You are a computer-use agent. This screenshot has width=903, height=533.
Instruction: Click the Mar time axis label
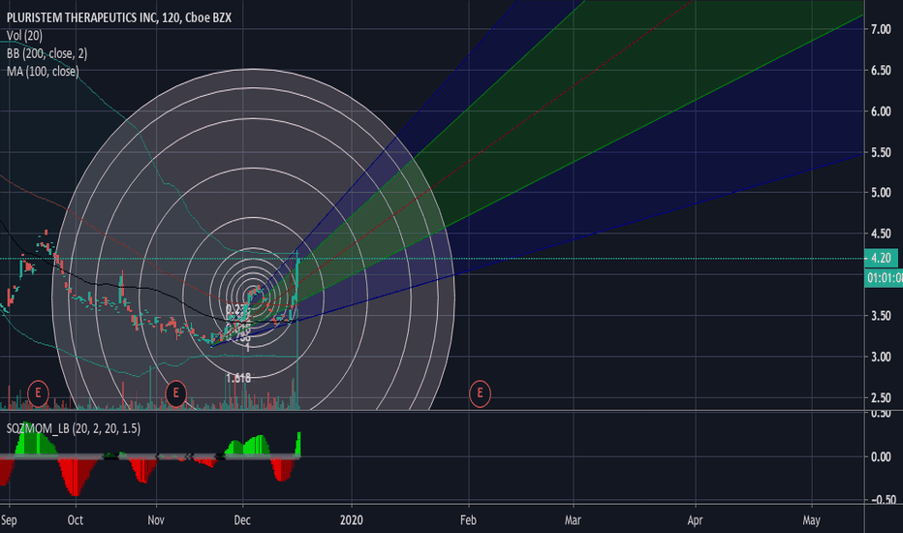click(573, 520)
